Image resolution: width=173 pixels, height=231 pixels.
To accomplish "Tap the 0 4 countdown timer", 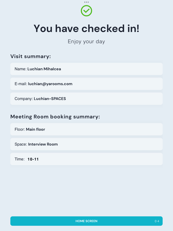I will pos(157,221).
